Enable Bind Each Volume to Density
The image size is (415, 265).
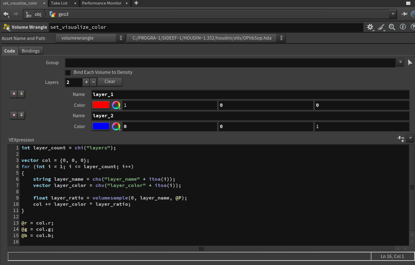pyautogui.click(x=68, y=72)
